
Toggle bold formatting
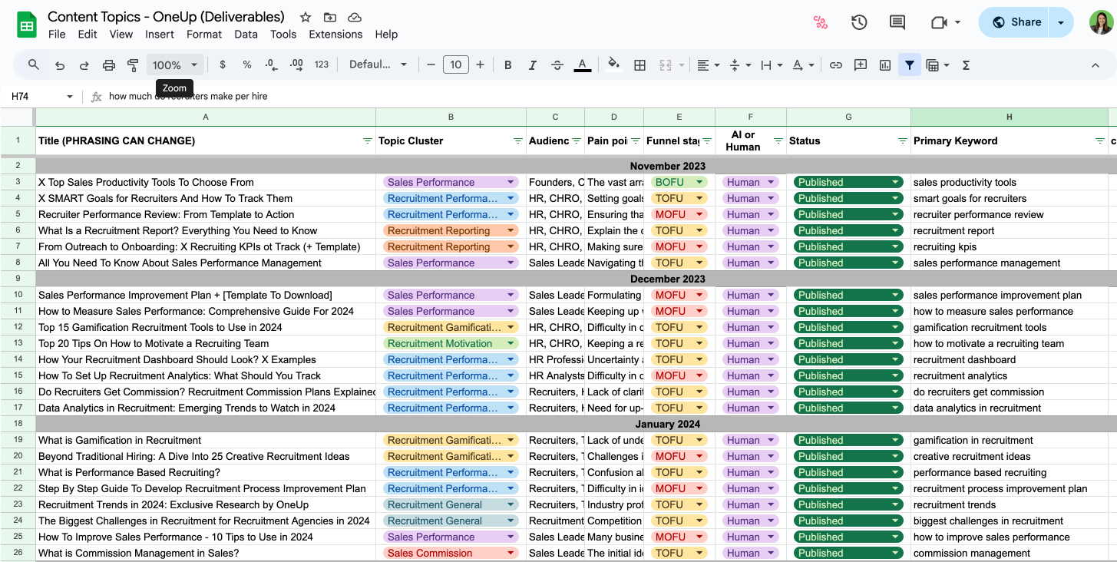pos(507,65)
